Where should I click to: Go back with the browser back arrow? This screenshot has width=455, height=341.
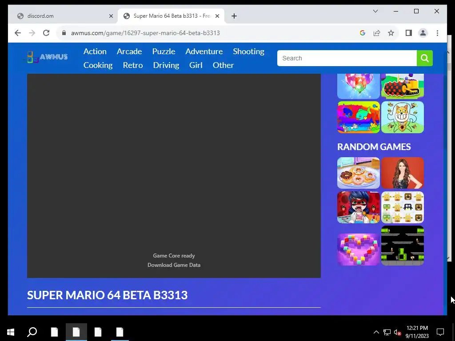(18, 33)
